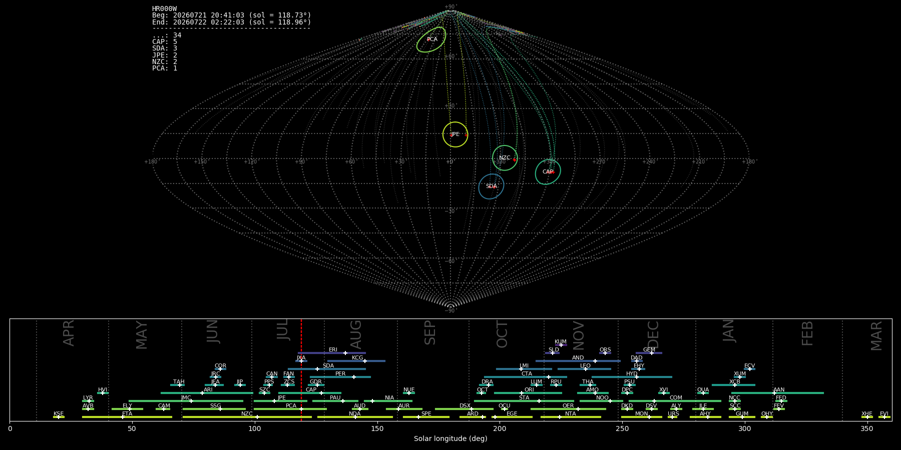Viewport: 901px width, 450px height.
Task: Click the 200 tick on solar longitude axis
Action: (500, 428)
